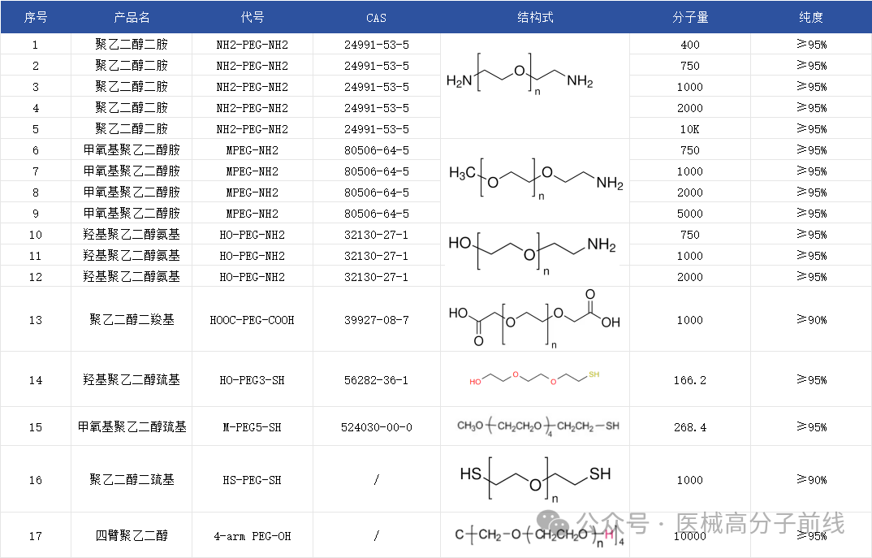Click CAS number 524030-00-0
This screenshot has height=558, width=872.
pos(377,427)
